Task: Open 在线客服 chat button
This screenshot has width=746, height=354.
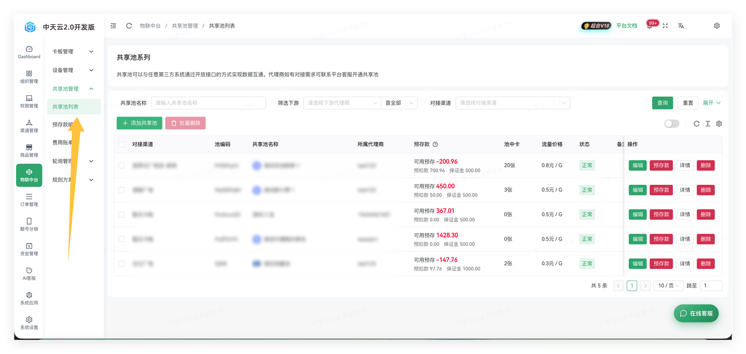Action: click(696, 314)
